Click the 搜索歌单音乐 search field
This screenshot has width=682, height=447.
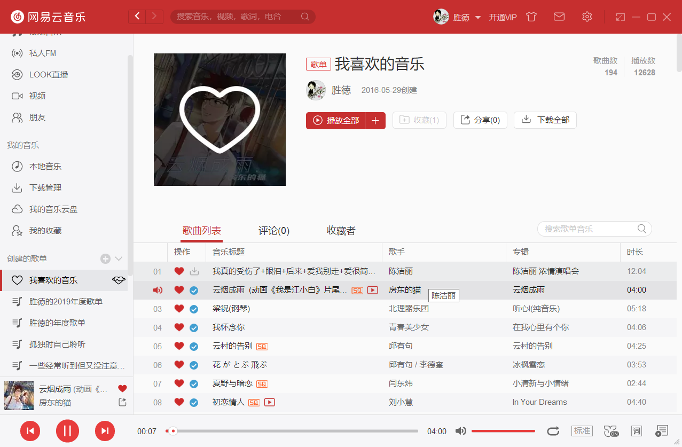click(x=587, y=229)
